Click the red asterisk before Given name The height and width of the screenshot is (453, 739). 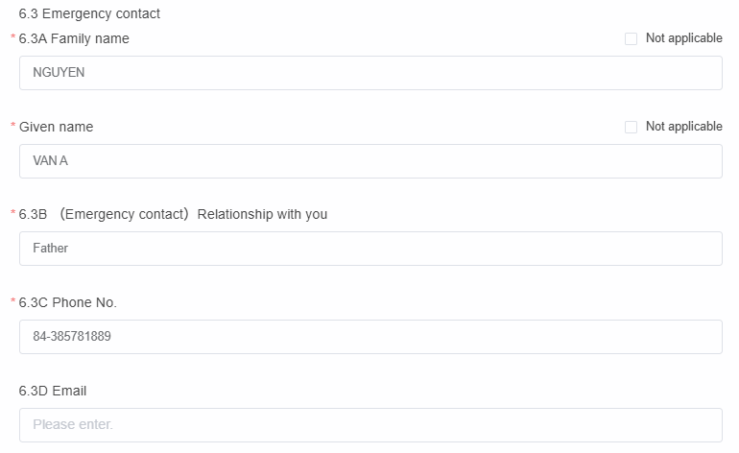(13, 128)
